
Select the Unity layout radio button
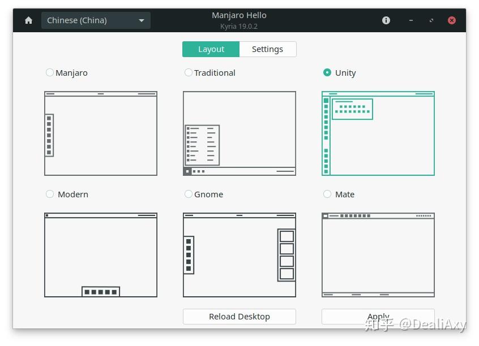click(x=327, y=72)
